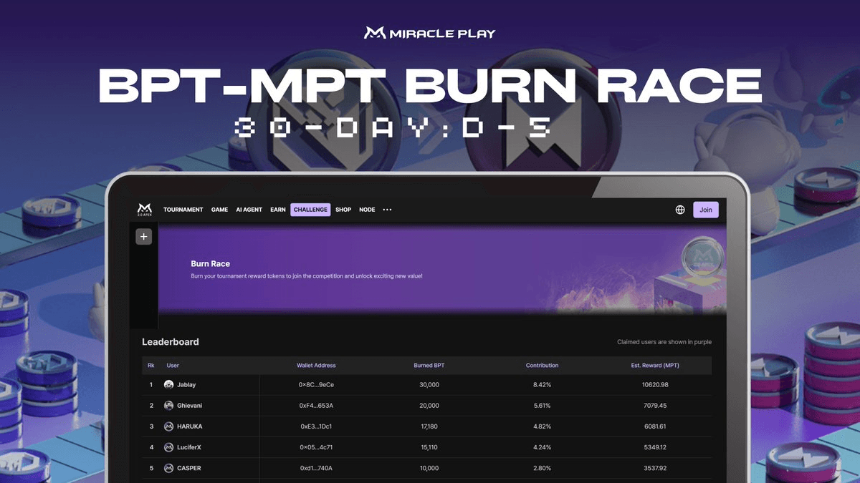Click estimated reward 7079.45
Viewport: 860px width, 483px height.
coord(655,406)
